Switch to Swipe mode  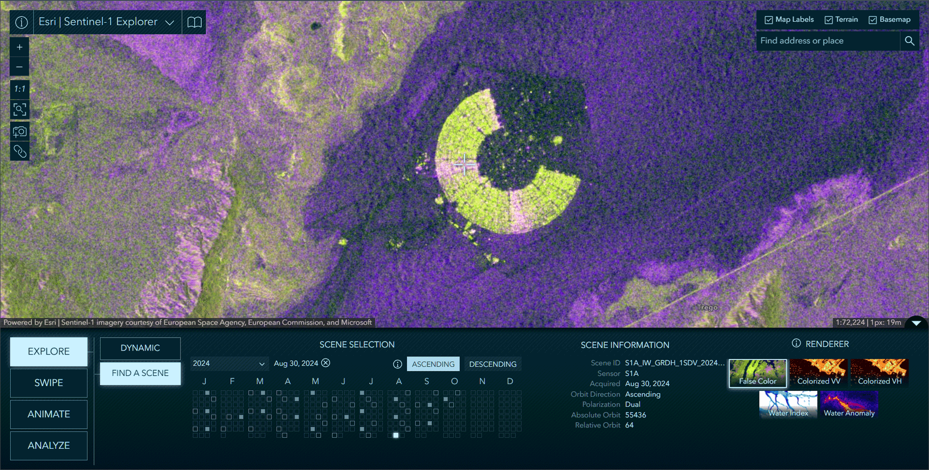(x=49, y=383)
